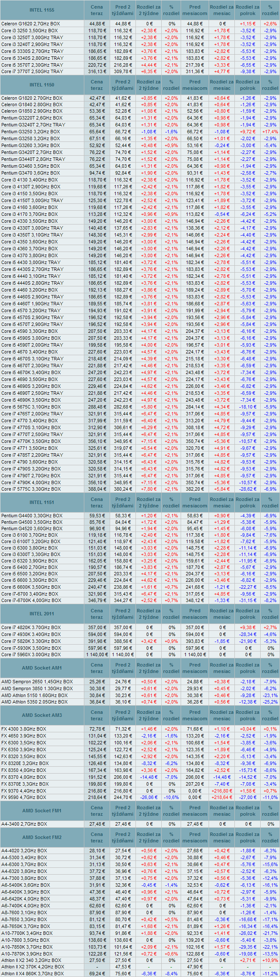Select "Core i7 3770T 2,50GHz TRAY" row name

coord(32,71)
